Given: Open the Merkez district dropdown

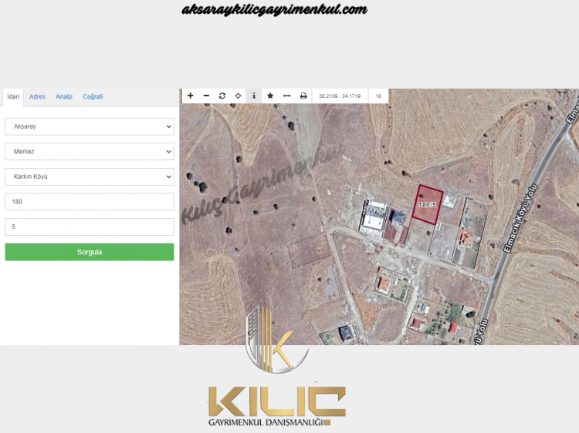Looking at the screenshot, I should [x=90, y=152].
